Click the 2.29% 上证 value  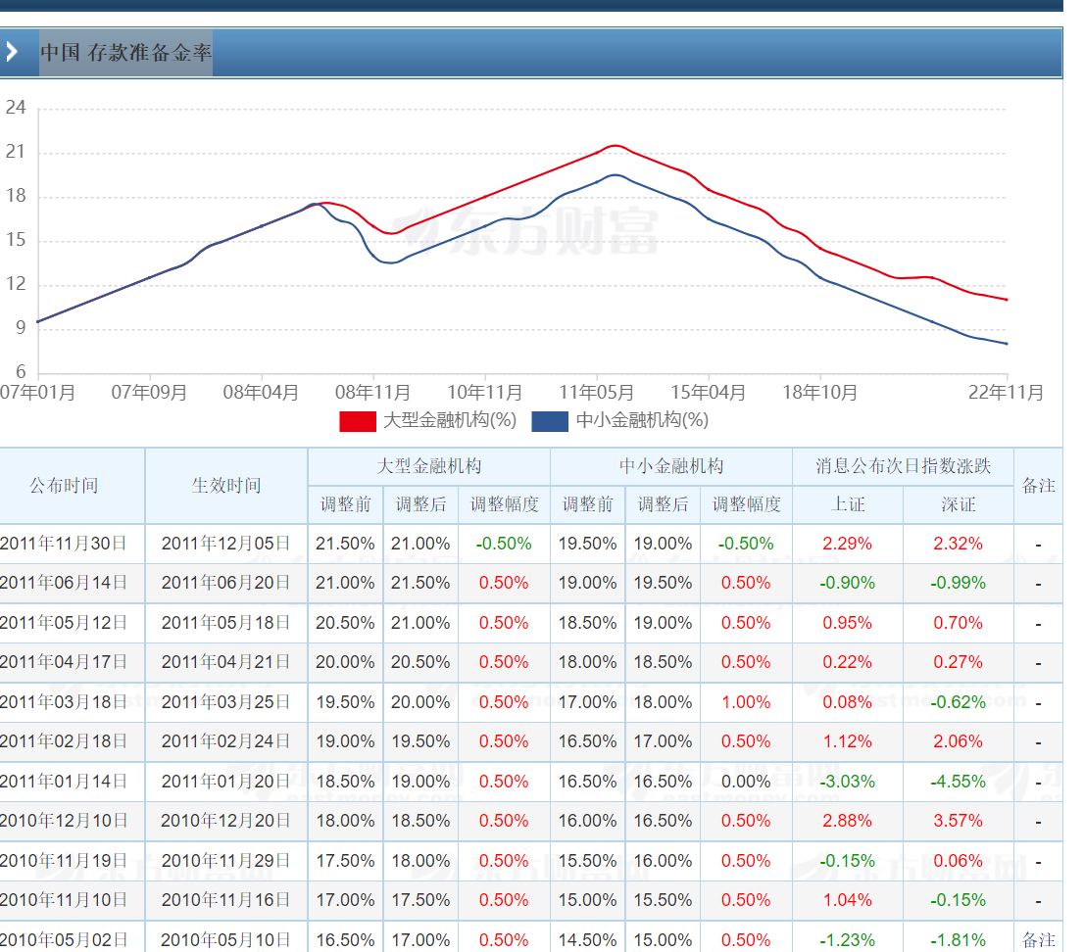pyautogui.click(x=848, y=544)
